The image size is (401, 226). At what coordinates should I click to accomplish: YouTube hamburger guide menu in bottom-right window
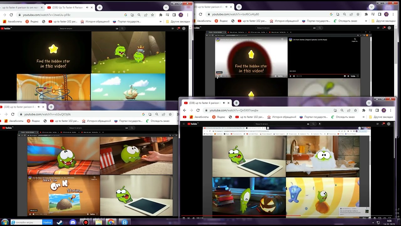pos(184,124)
